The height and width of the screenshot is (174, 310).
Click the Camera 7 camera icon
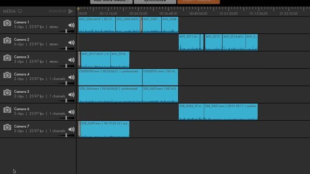click(x=7, y=127)
